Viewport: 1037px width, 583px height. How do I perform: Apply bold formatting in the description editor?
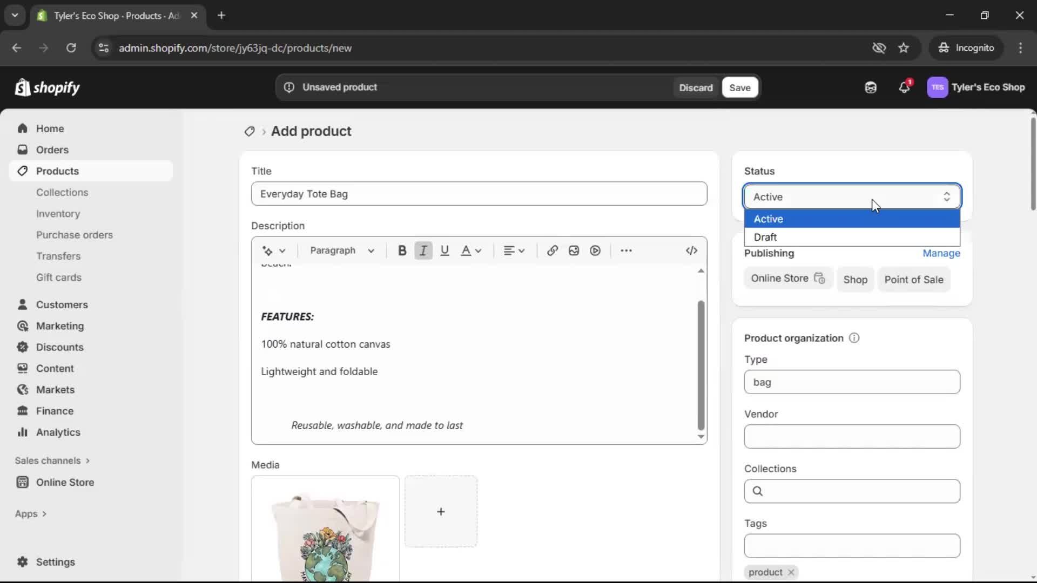pyautogui.click(x=402, y=250)
